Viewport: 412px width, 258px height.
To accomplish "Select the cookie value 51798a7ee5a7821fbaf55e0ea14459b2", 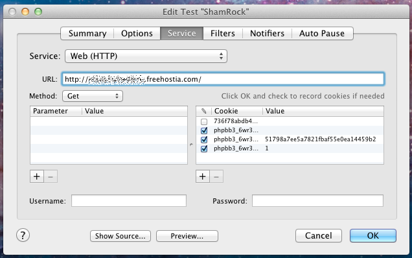I will (320, 139).
